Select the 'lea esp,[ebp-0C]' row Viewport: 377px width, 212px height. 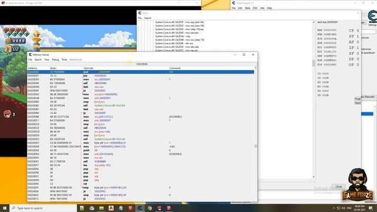141,165
